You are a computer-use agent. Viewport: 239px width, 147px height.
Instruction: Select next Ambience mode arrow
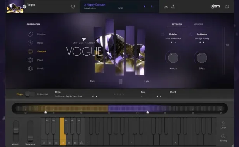tap(204, 43)
